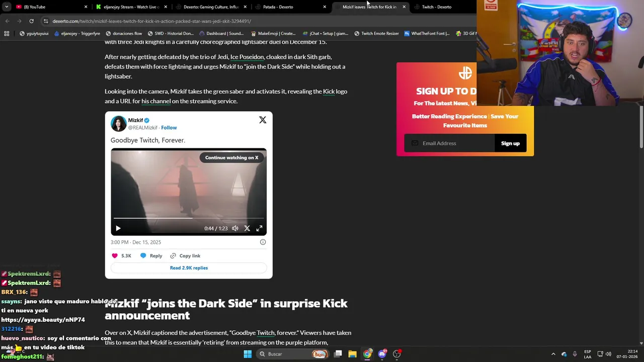This screenshot has height=362, width=644.
Task: Open SWD - Historial Don... bookmark
Action: pyautogui.click(x=171, y=34)
